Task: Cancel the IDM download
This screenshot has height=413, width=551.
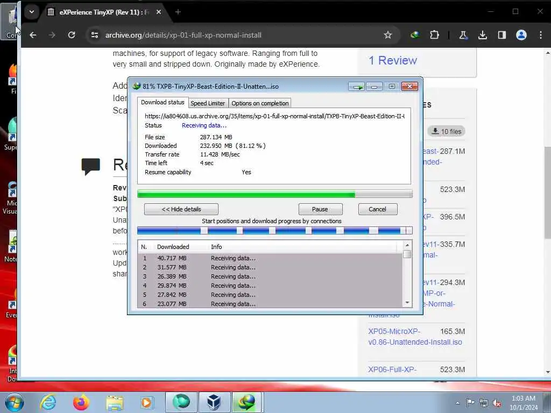Action: (377, 209)
